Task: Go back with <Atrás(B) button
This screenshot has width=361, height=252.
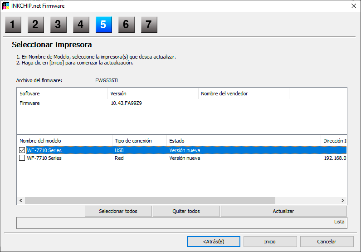Action: pyautogui.click(x=214, y=242)
